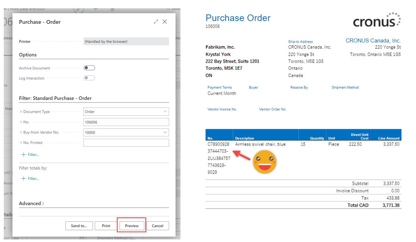Click the Ship-to Address label

point(300,41)
